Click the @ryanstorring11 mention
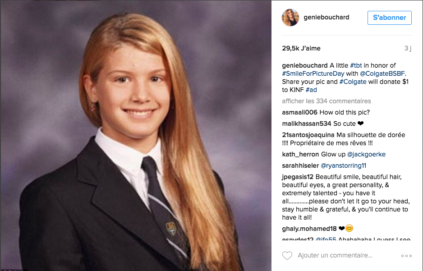This screenshot has width=423, height=271. (343, 165)
